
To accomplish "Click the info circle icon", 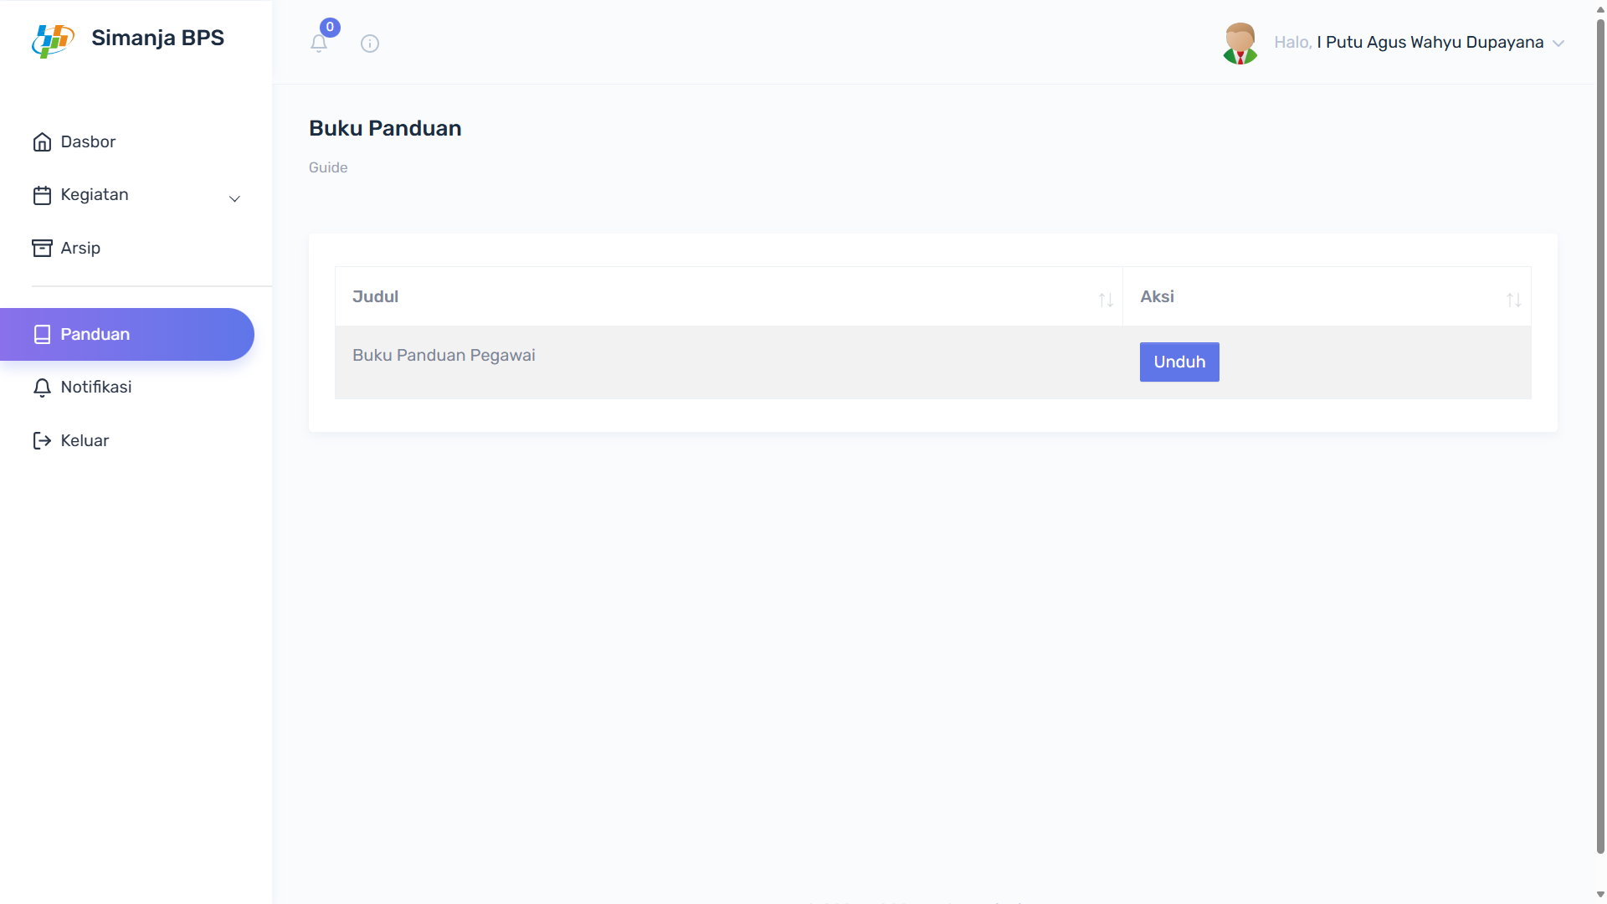I will point(370,44).
